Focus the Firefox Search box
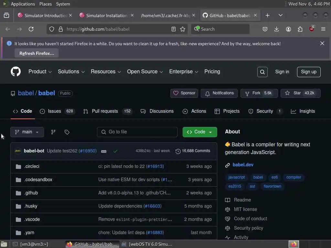 220,29
